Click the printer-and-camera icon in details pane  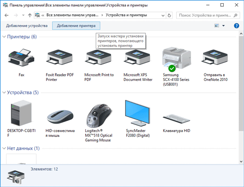(16, 177)
